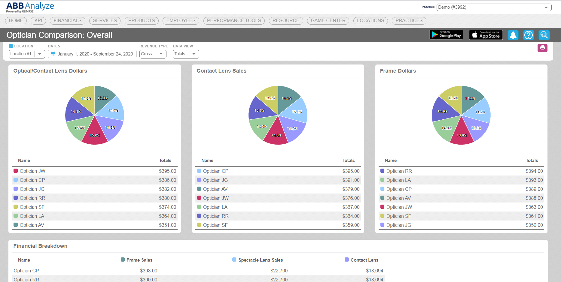Click Spectacle Lens Sales legend swatch
This screenshot has height=282, width=561.
234,259
